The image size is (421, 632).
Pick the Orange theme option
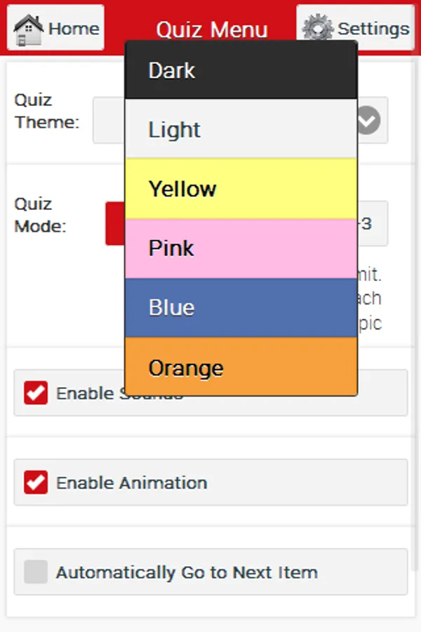click(241, 367)
